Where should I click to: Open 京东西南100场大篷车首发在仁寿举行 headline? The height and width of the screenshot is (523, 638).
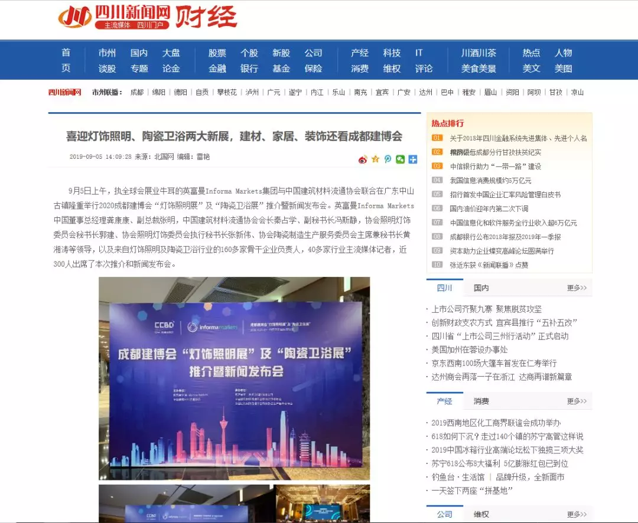coord(494,363)
